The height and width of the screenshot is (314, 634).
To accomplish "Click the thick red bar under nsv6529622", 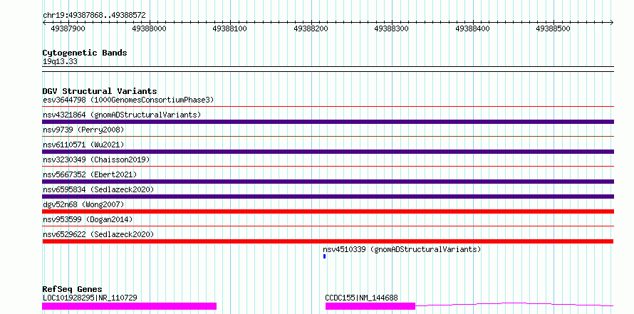I will pyautogui.click(x=328, y=241).
